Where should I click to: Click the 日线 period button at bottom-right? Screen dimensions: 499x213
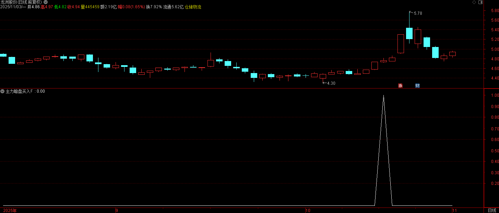click(x=492, y=210)
